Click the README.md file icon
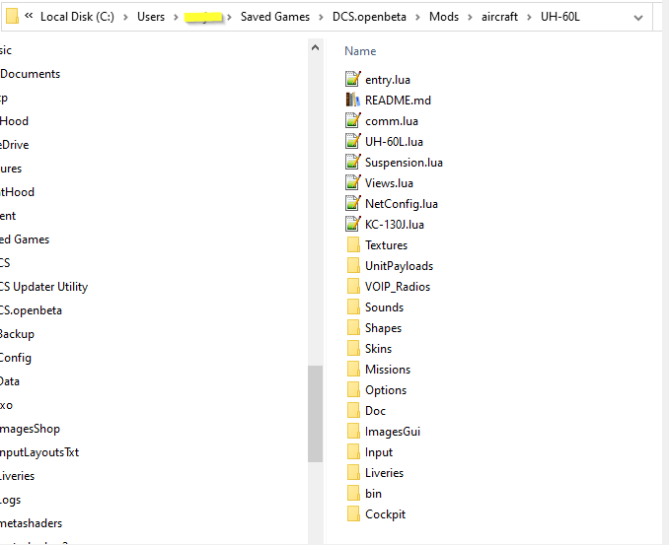The height and width of the screenshot is (545, 669). coord(353,100)
